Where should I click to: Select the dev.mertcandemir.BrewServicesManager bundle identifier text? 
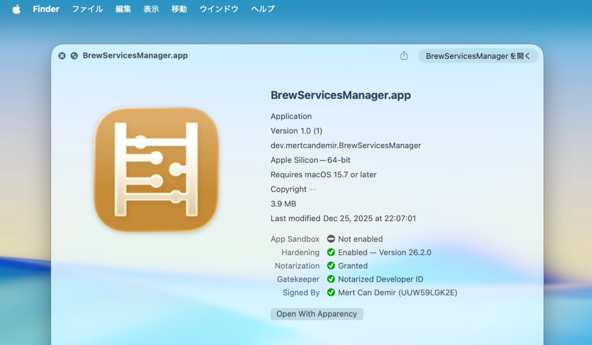tap(345, 145)
